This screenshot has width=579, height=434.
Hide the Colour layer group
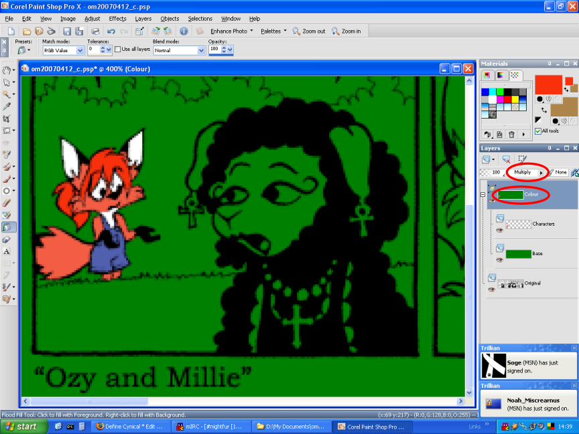[491, 200]
